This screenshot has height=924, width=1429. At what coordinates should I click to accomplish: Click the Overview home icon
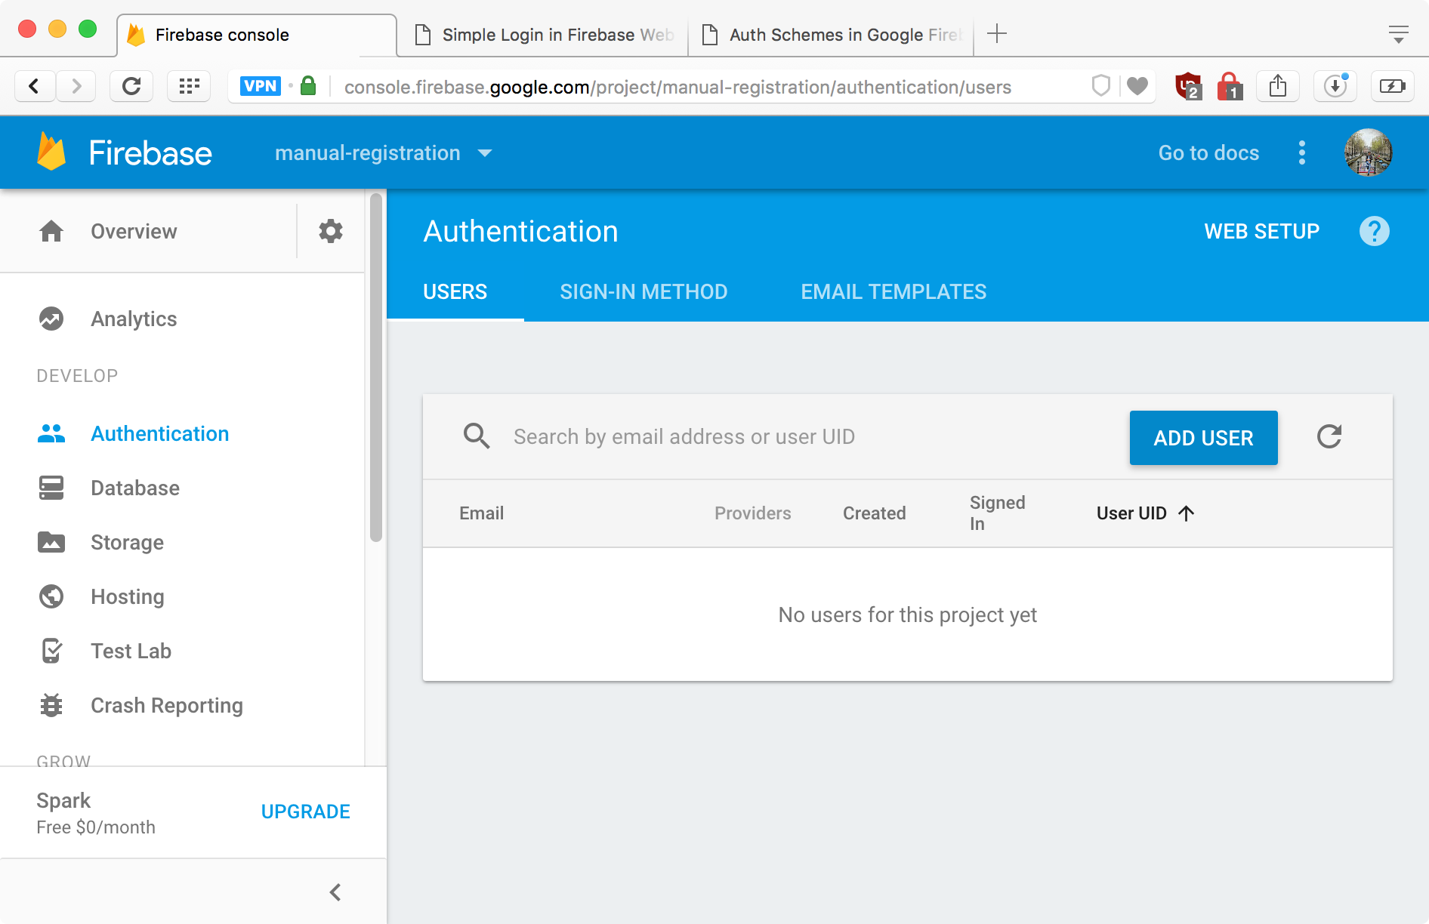point(51,231)
